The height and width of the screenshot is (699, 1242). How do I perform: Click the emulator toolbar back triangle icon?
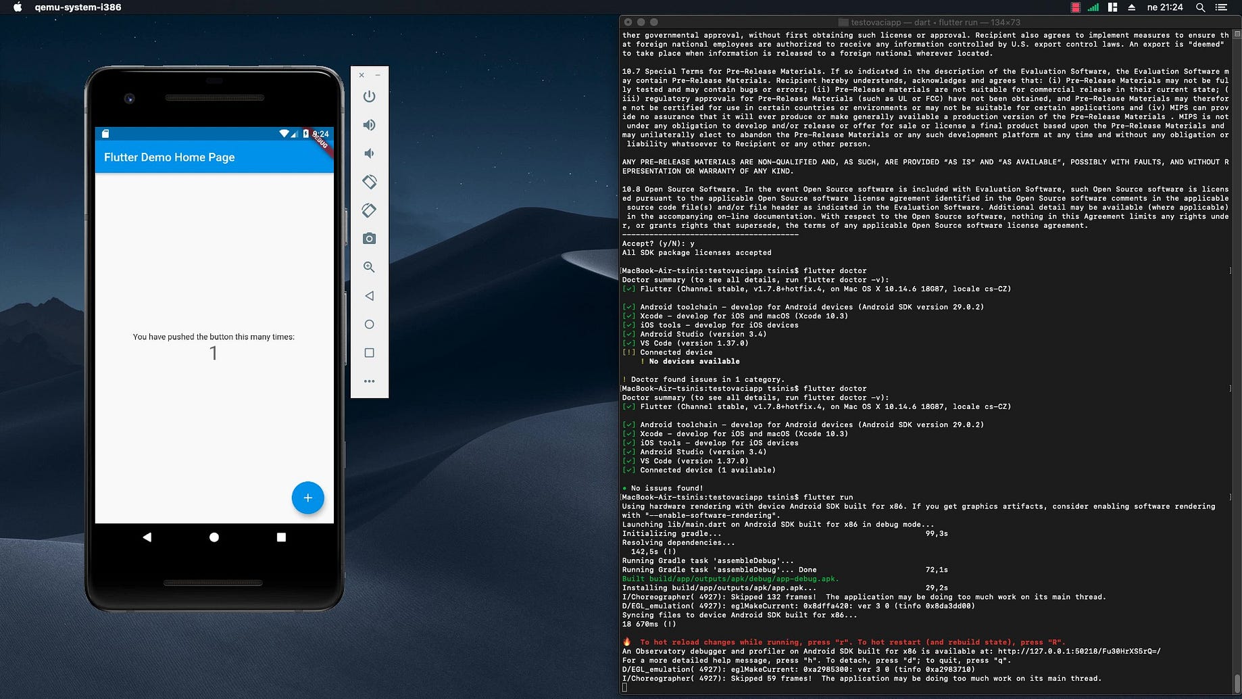click(x=369, y=295)
